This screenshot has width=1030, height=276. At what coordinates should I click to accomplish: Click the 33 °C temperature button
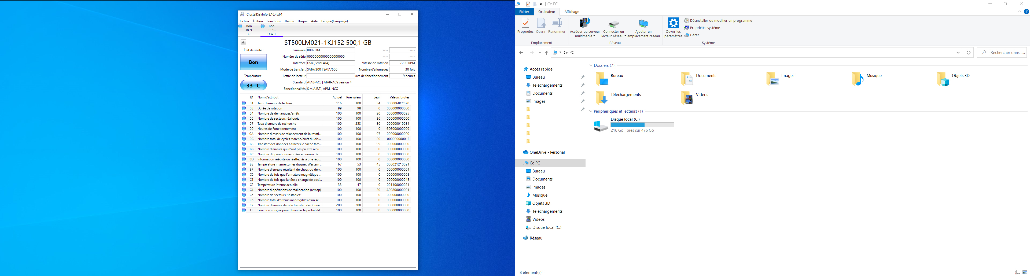coord(253,85)
